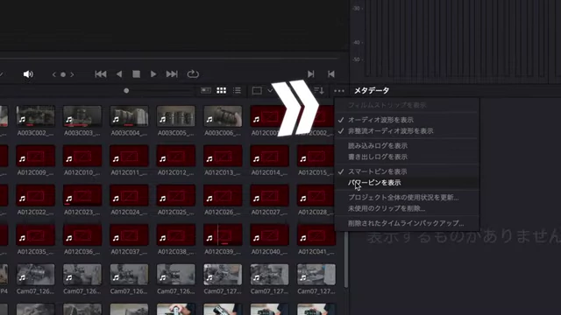Select clip thumbnail A003C002
561x315 pixels.
tap(35, 115)
